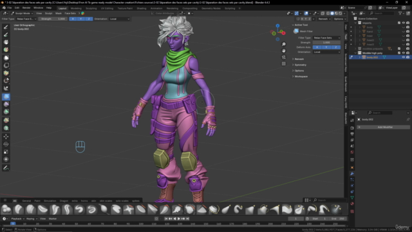The width and height of the screenshot is (412, 232).
Task: Click the colorful face sets icon in header
Action: pyautogui.click(x=83, y=13)
